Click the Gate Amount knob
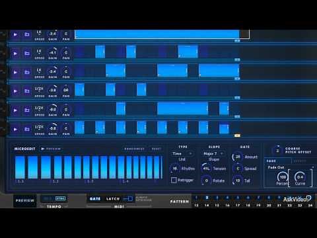The height and width of the screenshot is (238, 317). coord(238,157)
